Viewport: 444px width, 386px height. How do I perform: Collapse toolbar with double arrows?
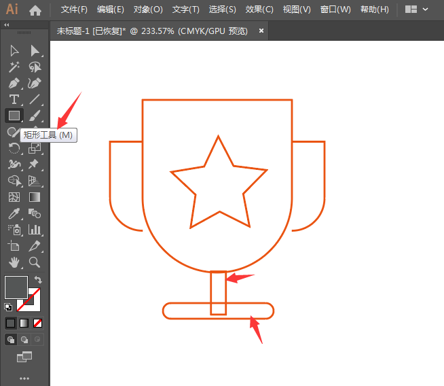pos(7,25)
